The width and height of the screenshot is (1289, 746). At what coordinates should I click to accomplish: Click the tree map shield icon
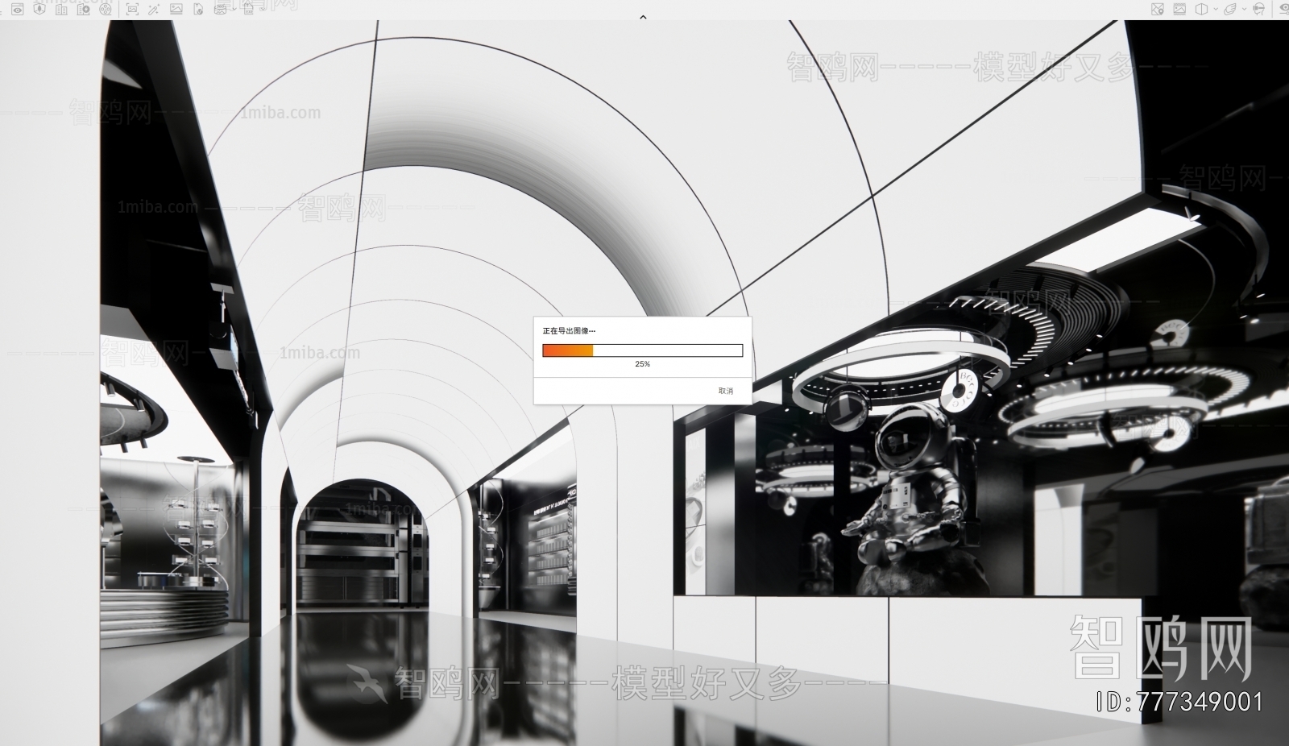(x=39, y=9)
